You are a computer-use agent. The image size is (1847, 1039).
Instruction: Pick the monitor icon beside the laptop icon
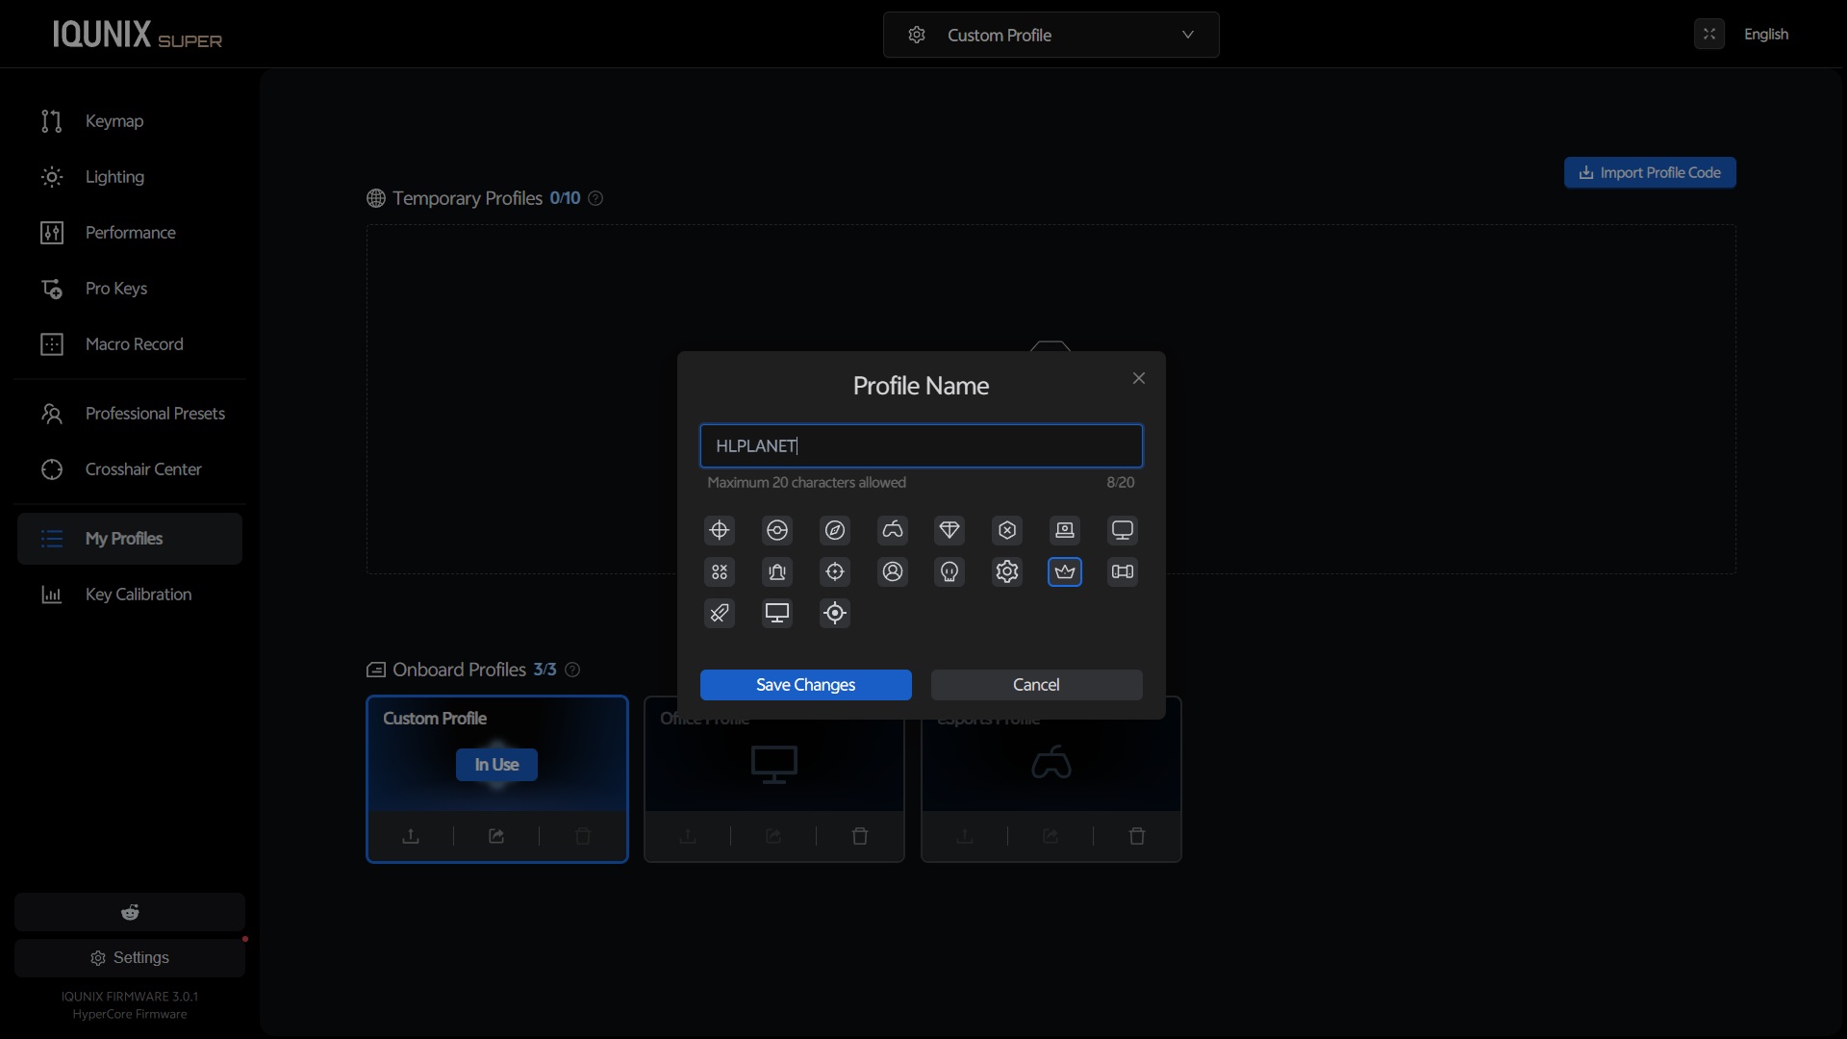click(x=1123, y=530)
